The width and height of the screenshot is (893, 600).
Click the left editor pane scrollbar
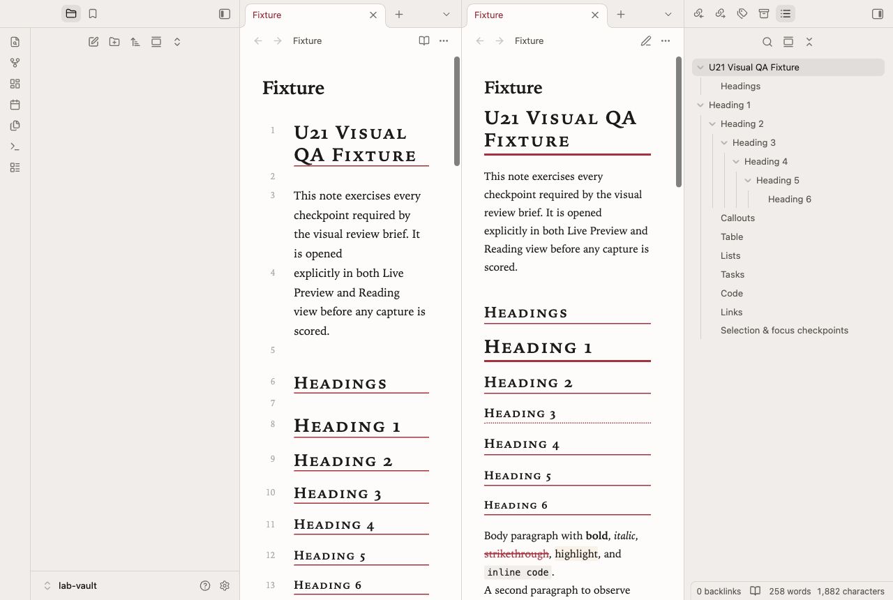457,111
